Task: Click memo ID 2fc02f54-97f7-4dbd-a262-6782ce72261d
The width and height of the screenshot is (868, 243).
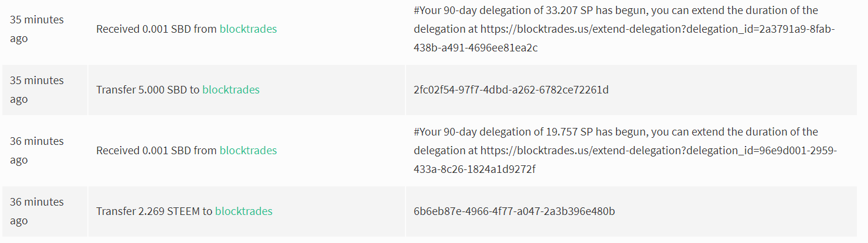Action: click(511, 89)
